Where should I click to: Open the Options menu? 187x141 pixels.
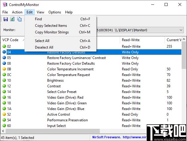(55, 12)
